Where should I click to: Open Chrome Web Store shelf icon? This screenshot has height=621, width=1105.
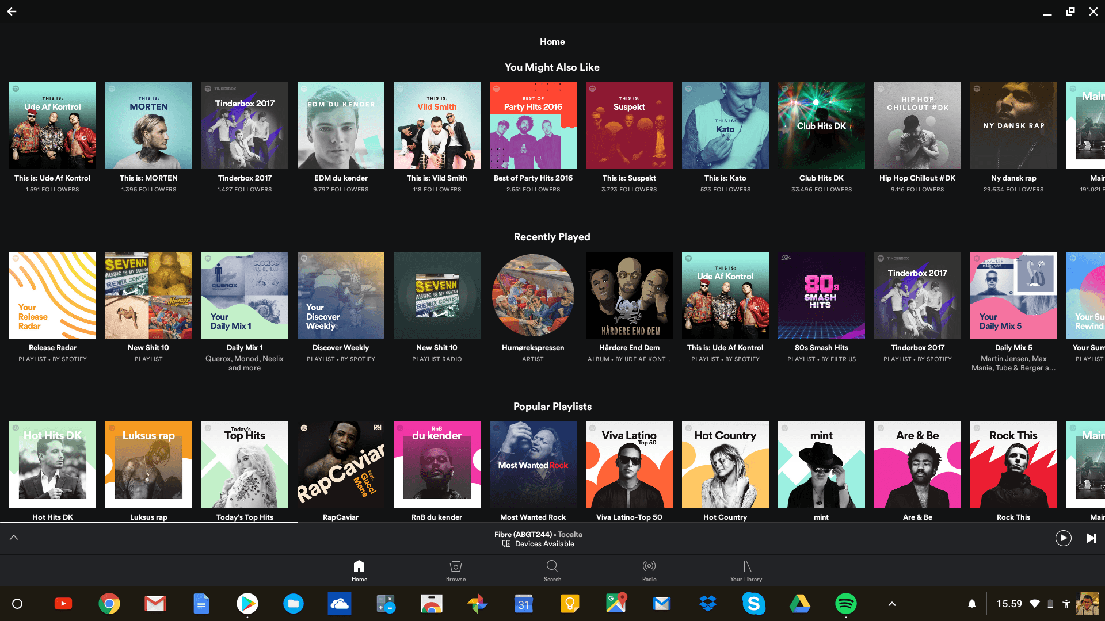pyautogui.click(x=432, y=604)
